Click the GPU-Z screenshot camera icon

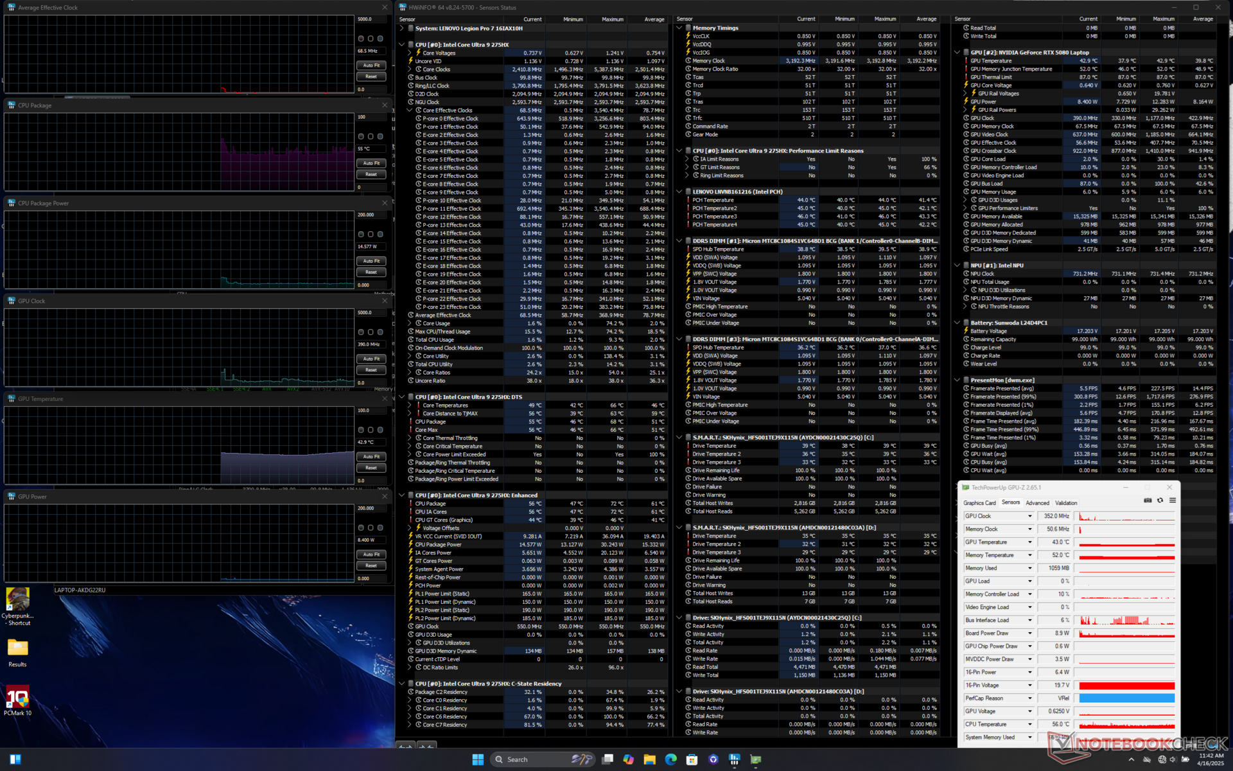pos(1148,501)
